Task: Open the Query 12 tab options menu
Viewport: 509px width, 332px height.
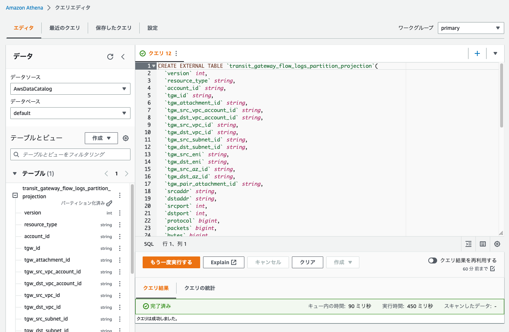Action: tap(176, 53)
